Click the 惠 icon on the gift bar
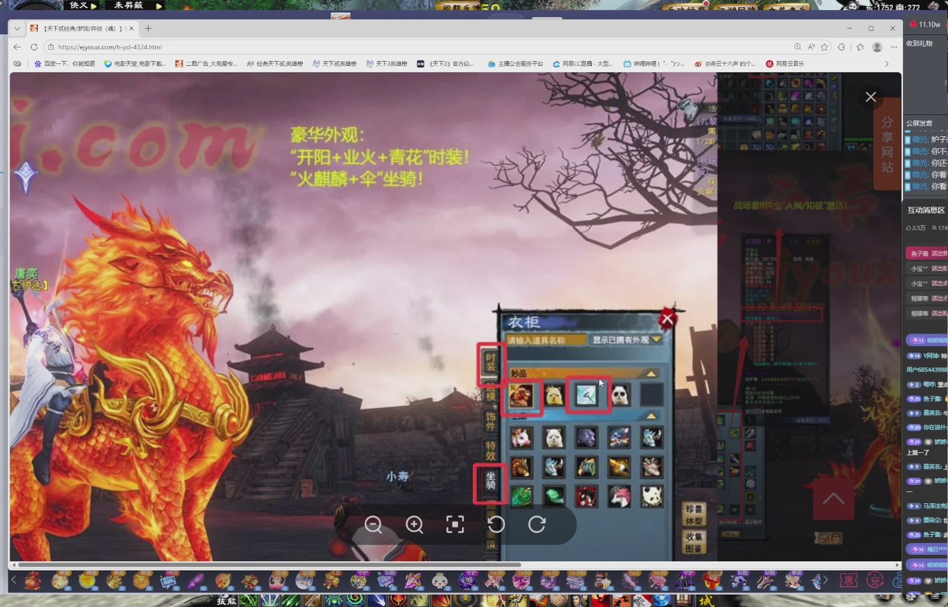This screenshot has height=607, width=948. (849, 580)
